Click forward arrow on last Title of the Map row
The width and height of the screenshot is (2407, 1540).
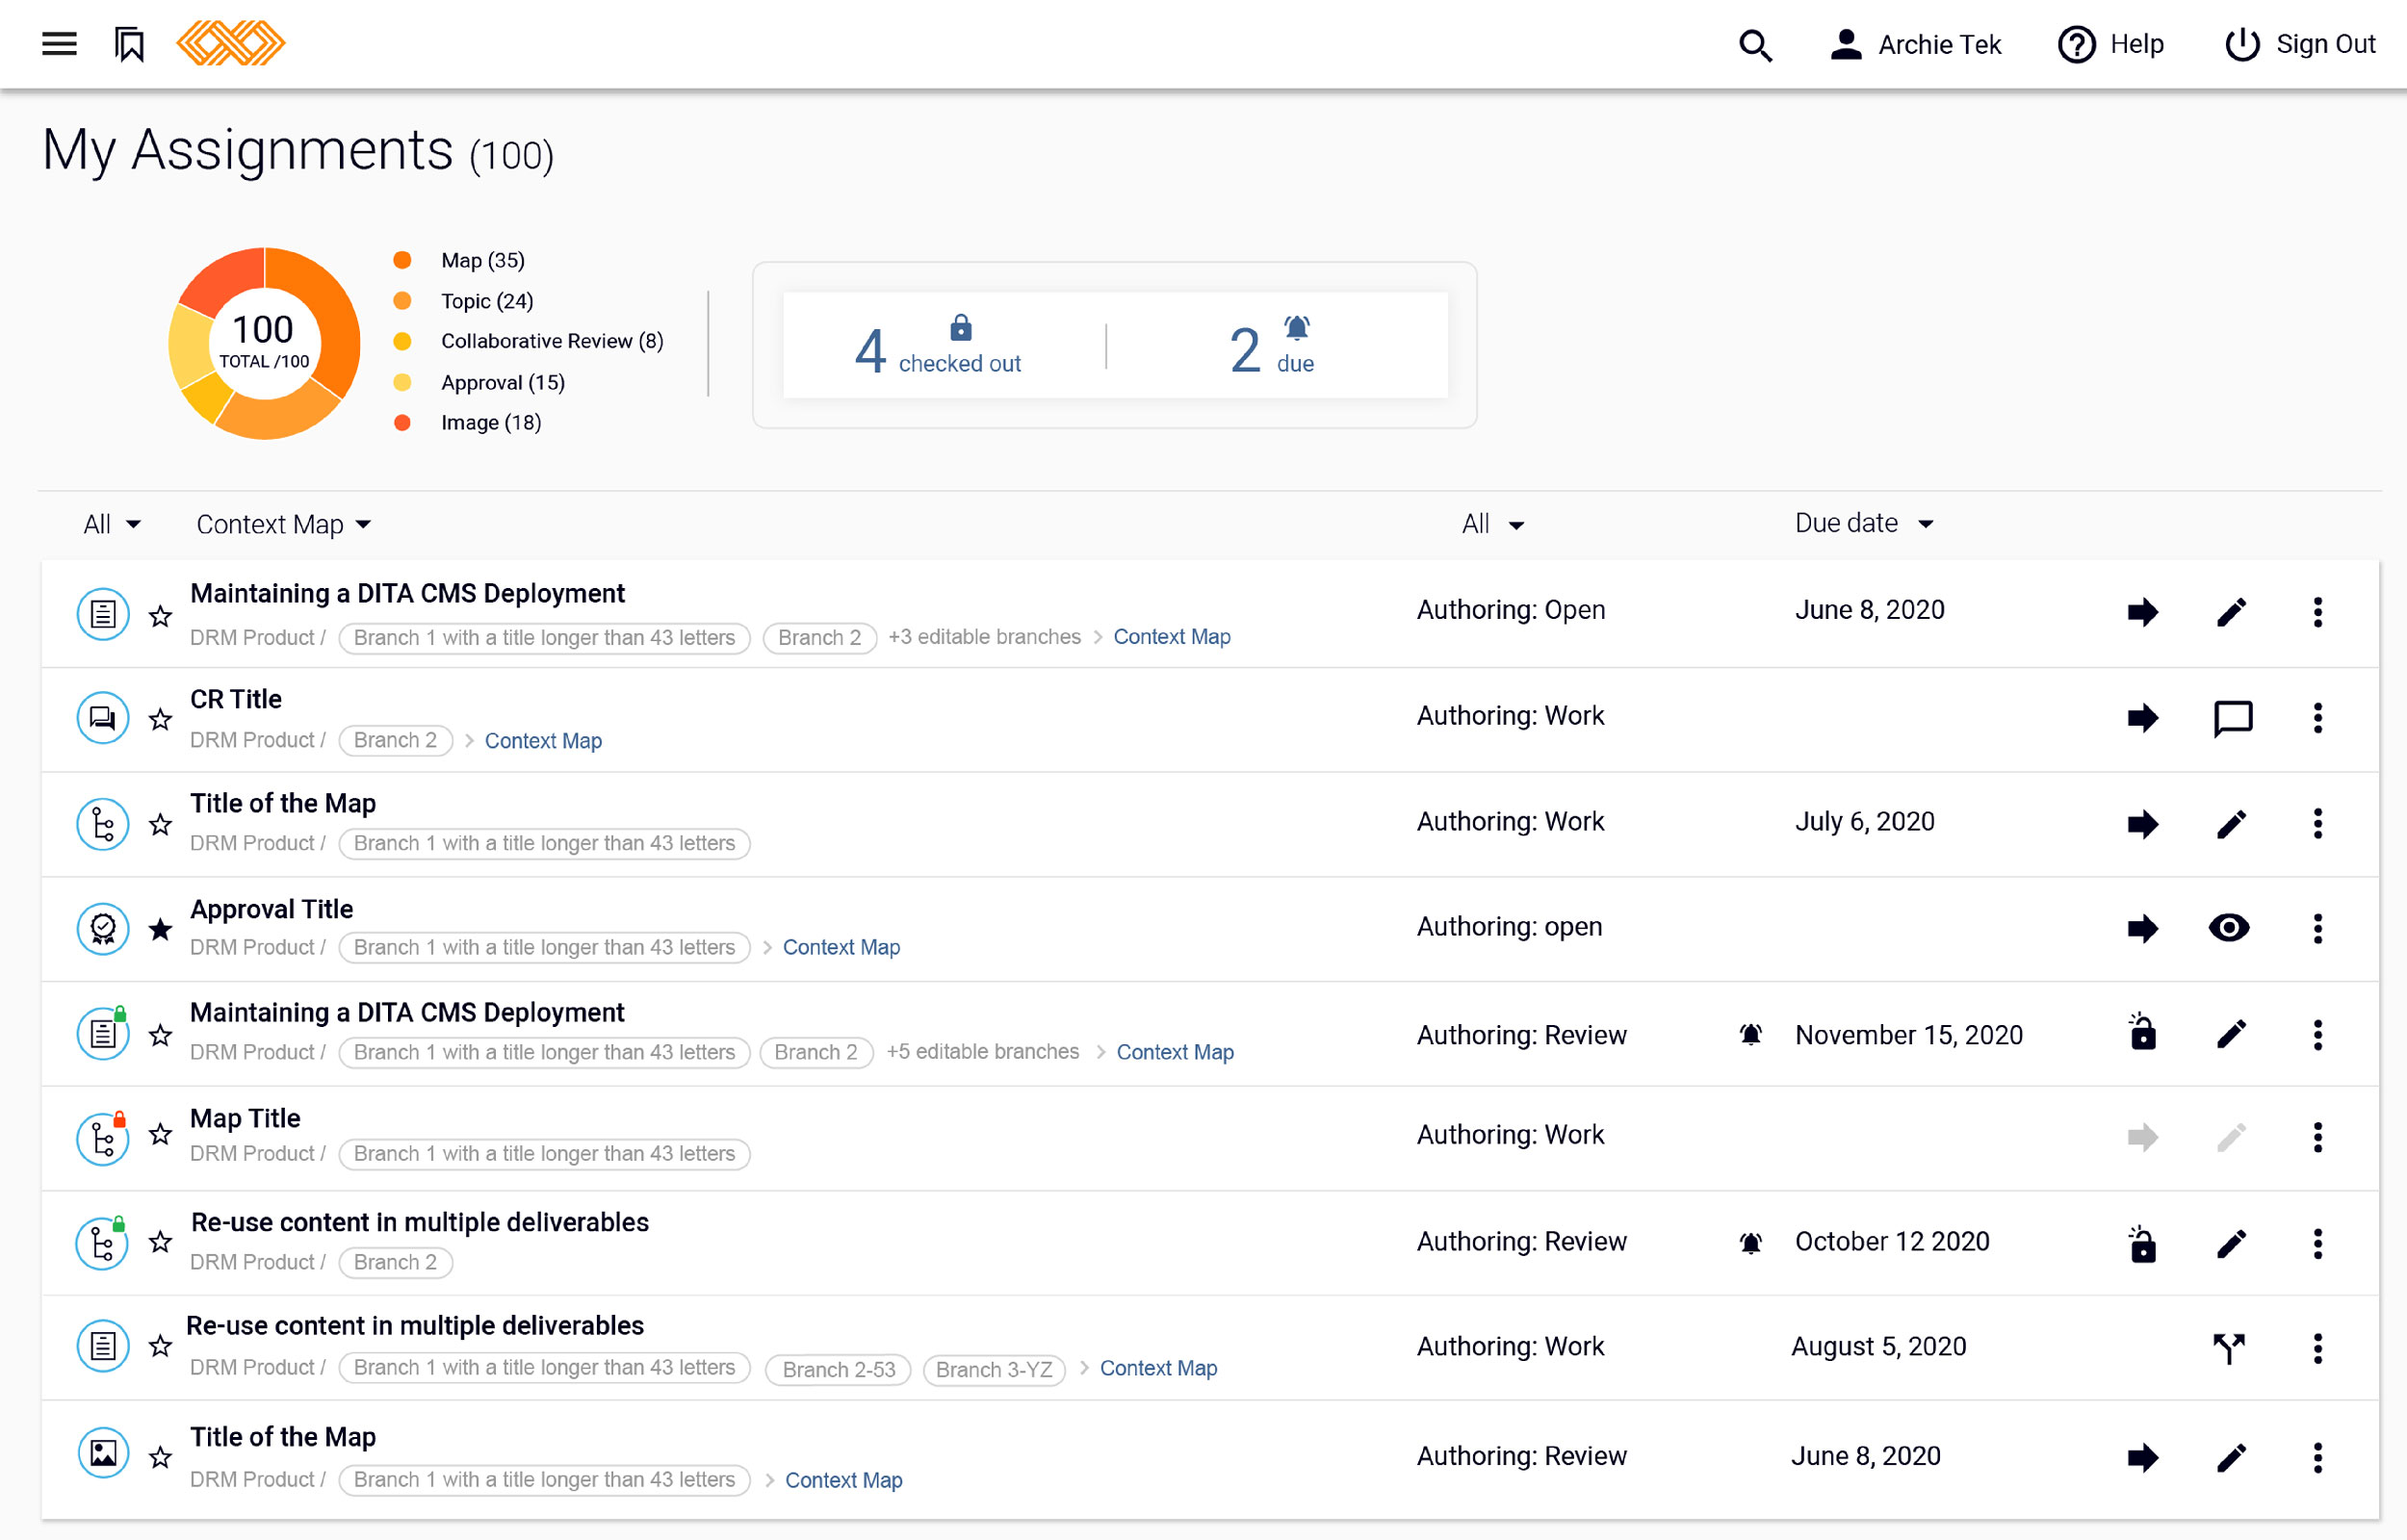[2142, 1458]
